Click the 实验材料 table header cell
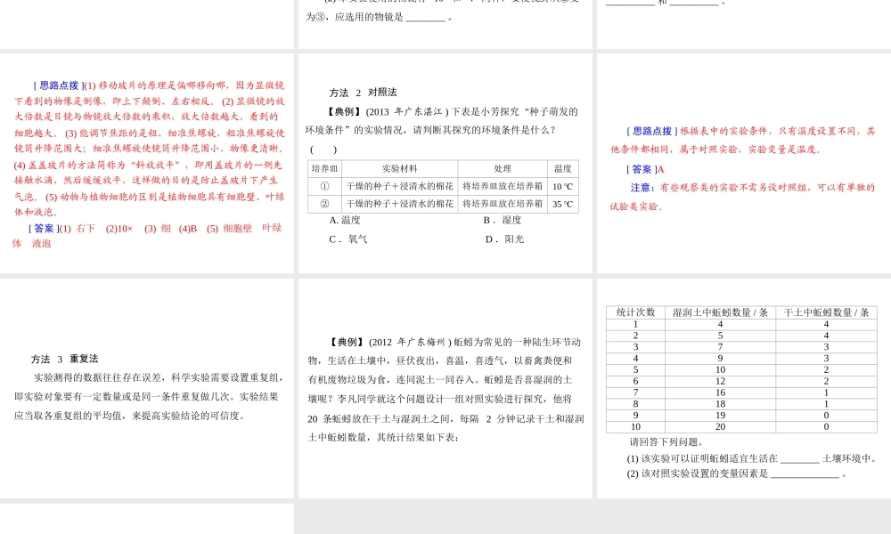Viewport: 891px width, 534px height. click(399, 168)
